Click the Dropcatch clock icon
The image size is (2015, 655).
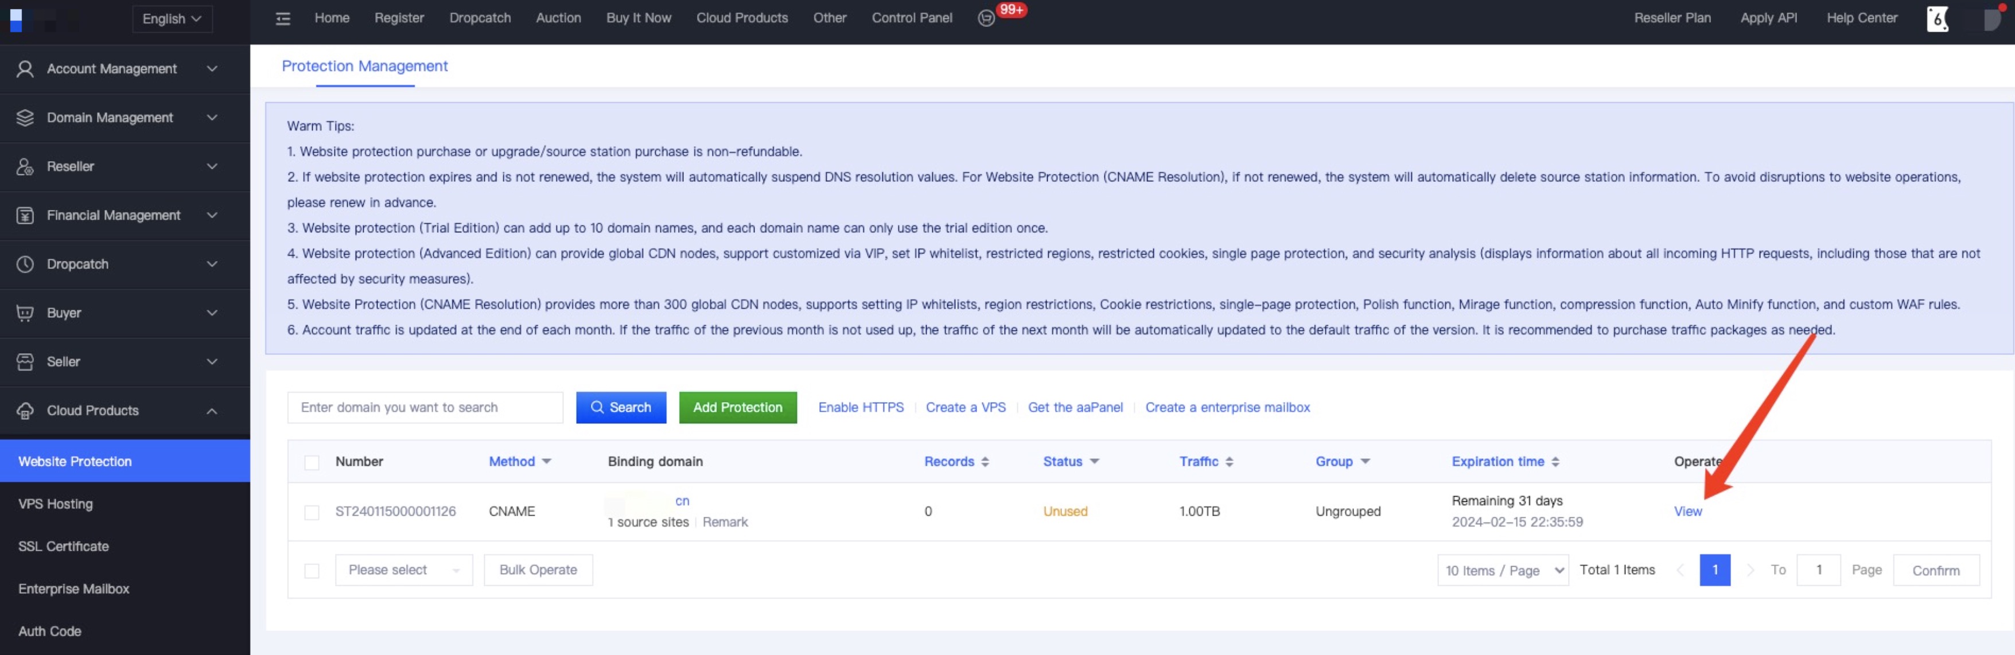coord(25,264)
